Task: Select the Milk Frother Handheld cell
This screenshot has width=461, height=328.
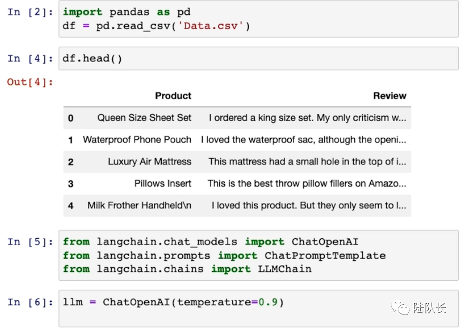Action: click(139, 206)
